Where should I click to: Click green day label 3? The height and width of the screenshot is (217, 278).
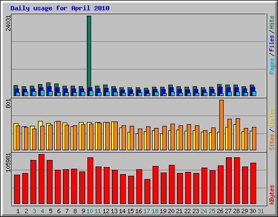point(34,211)
